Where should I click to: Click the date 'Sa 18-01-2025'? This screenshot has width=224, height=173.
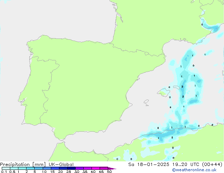pyautogui.click(x=149, y=164)
